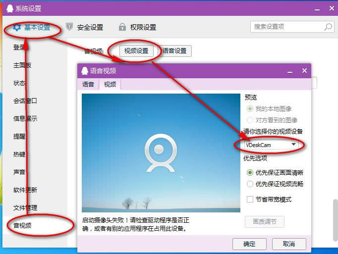
Task: Click the penguin icon in 语音视频 dialog
Action: pyautogui.click(x=85, y=71)
